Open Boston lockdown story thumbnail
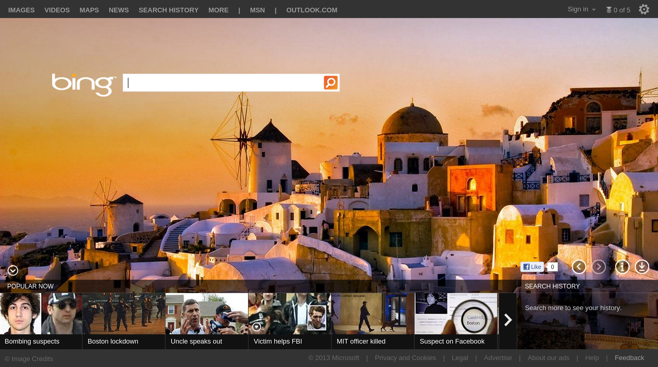 point(124,313)
